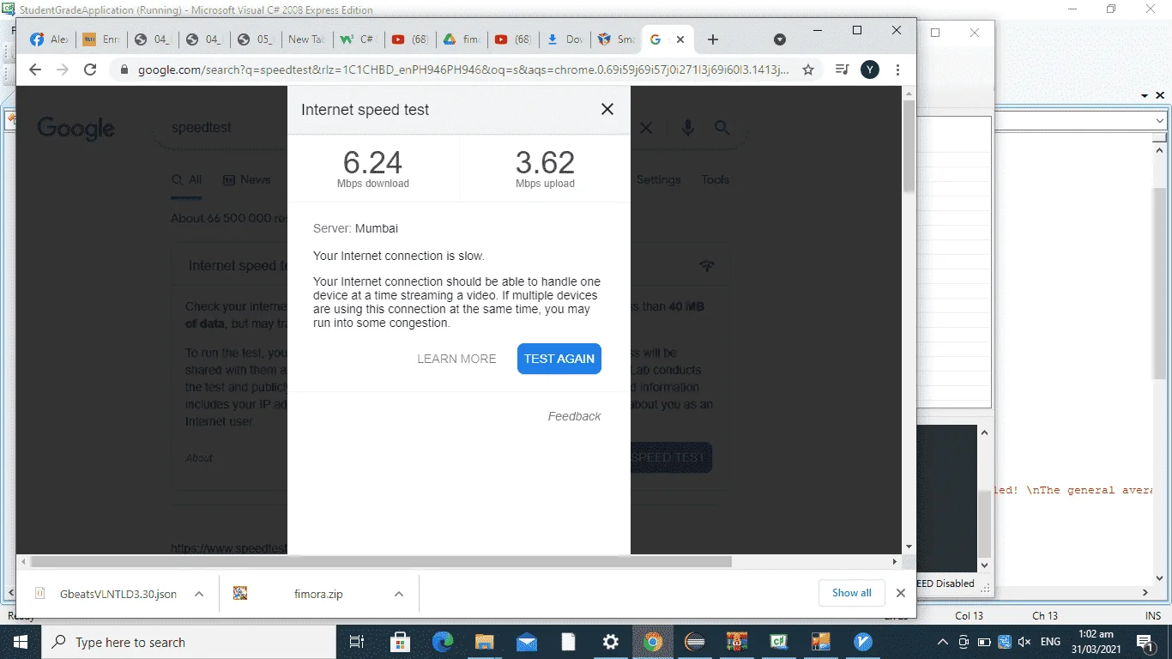The height and width of the screenshot is (659, 1172).
Task: Show hidden system tray icons
Action: coord(943,642)
